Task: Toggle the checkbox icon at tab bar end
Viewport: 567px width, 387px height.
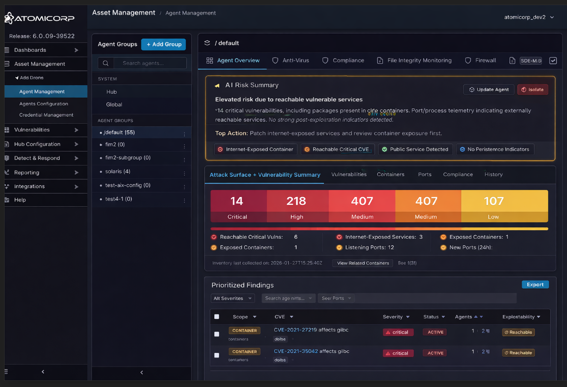Action: (553, 61)
